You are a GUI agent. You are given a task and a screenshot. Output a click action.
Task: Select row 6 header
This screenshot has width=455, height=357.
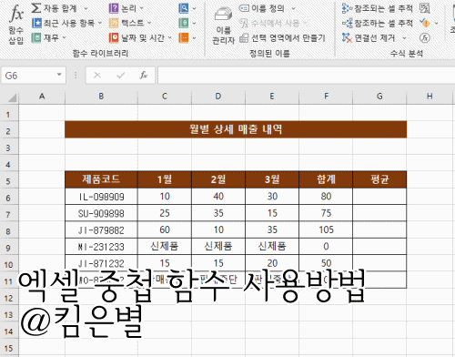pos(8,198)
